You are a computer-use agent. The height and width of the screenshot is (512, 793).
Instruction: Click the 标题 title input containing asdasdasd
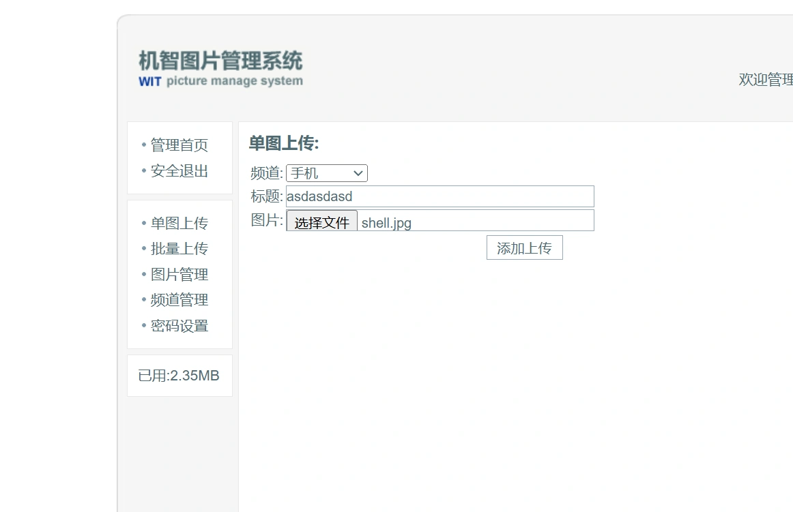point(439,196)
